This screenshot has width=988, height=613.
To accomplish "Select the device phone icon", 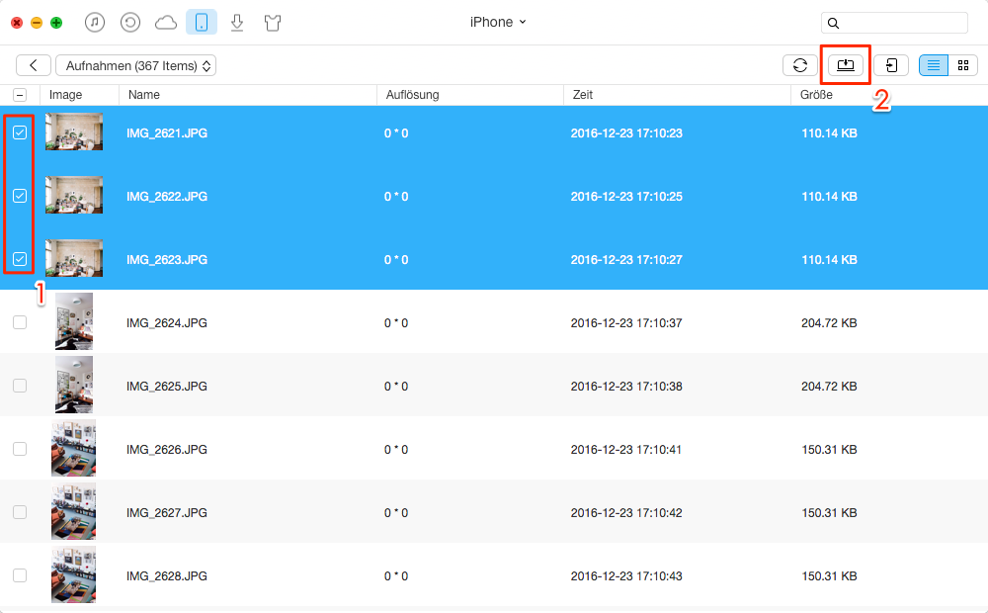I will 202,23.
